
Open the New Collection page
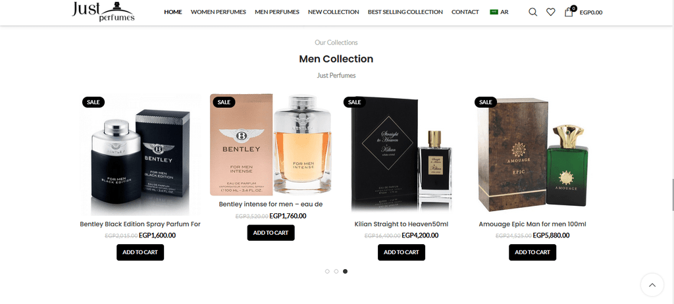pos(334,12)
